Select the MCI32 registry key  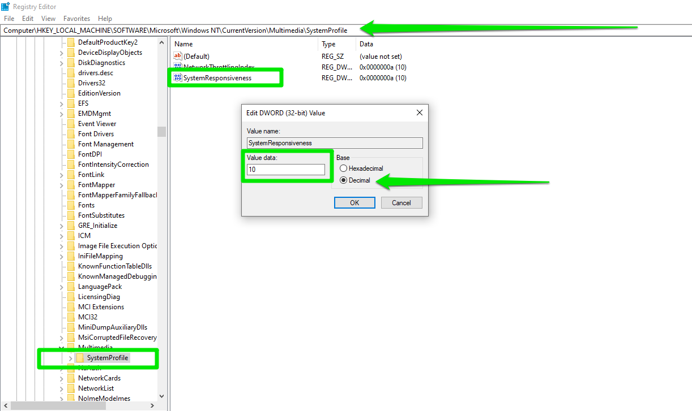(88, 317)
